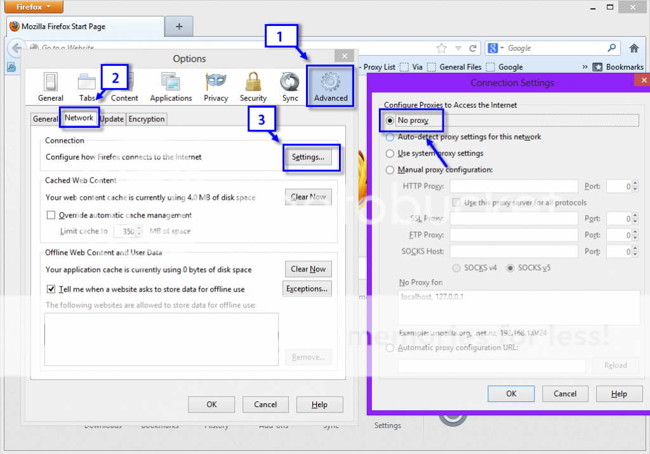Clear offline application cache Clear Now
Viewport: 650px width, 454px height.
pyautogui.click(x=308, y=269)
